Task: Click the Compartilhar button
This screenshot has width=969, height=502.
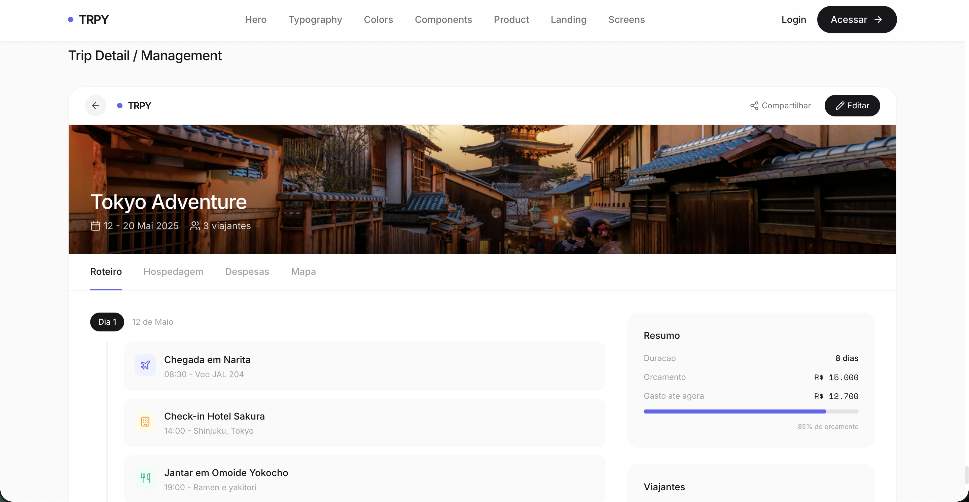Action: 781,106
